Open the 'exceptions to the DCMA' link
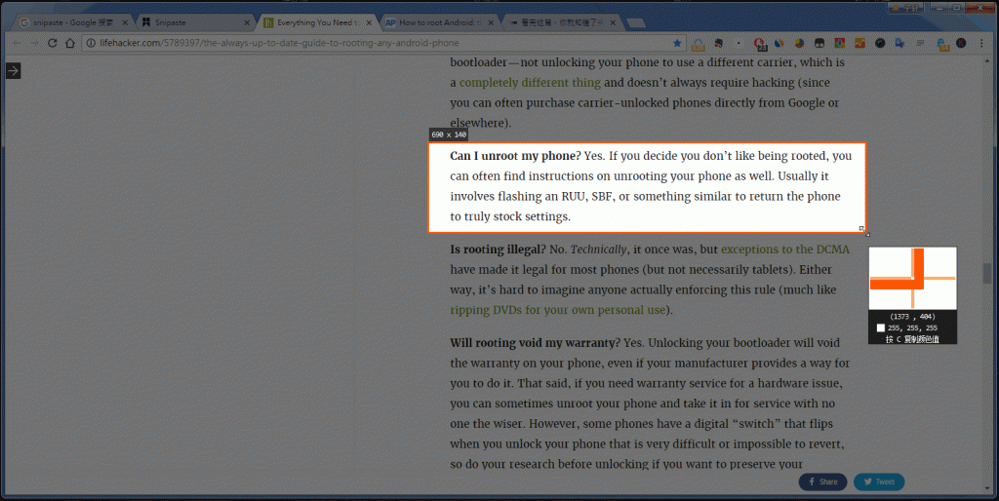 (x=784, y=250)
